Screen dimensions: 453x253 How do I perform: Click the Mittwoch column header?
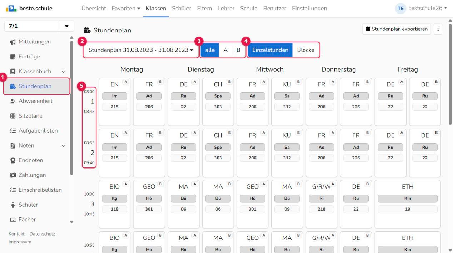[x=270, y=69]
